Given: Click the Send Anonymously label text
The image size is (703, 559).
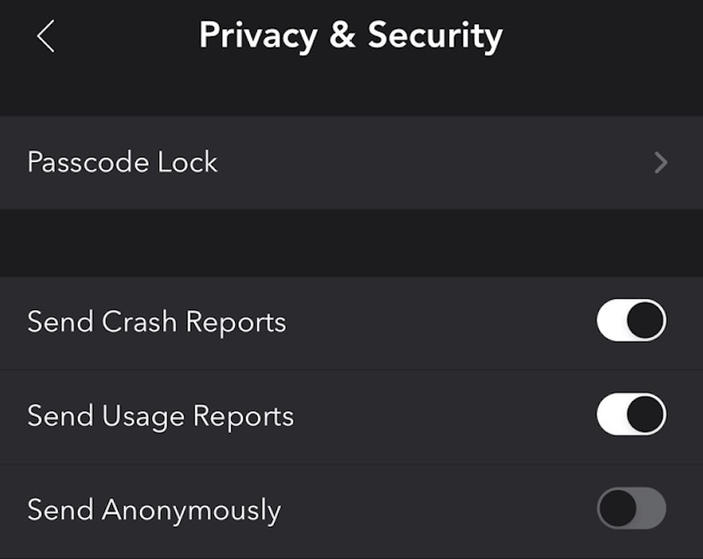Looking at the screenshot, I should pos(154,510).
